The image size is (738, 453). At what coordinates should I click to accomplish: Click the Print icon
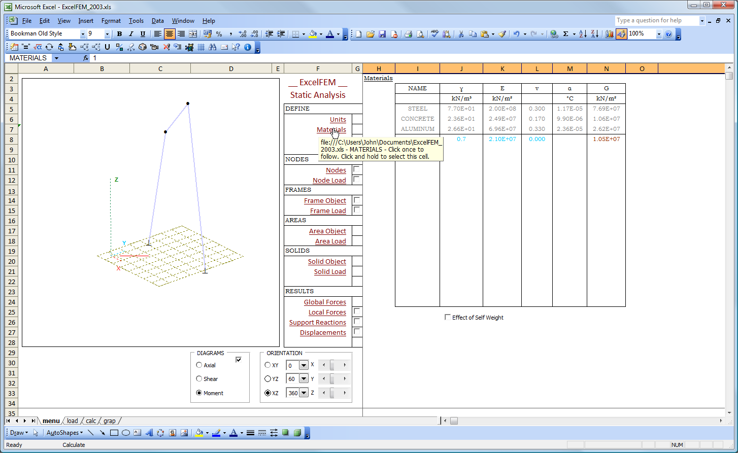(x=408, y=34)
